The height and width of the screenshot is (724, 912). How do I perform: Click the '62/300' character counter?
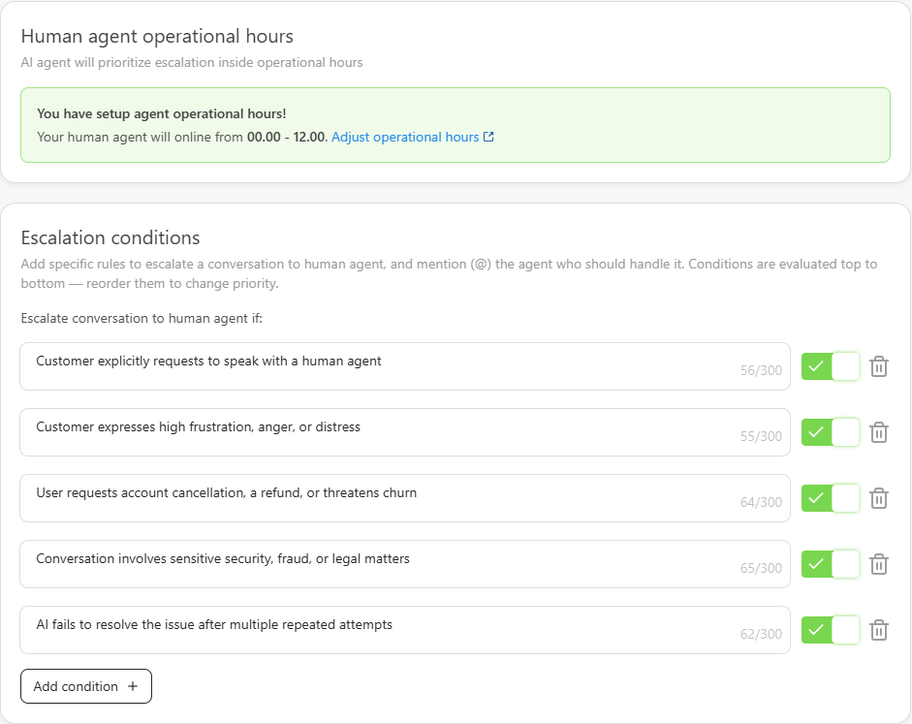[x=761, y=634]
